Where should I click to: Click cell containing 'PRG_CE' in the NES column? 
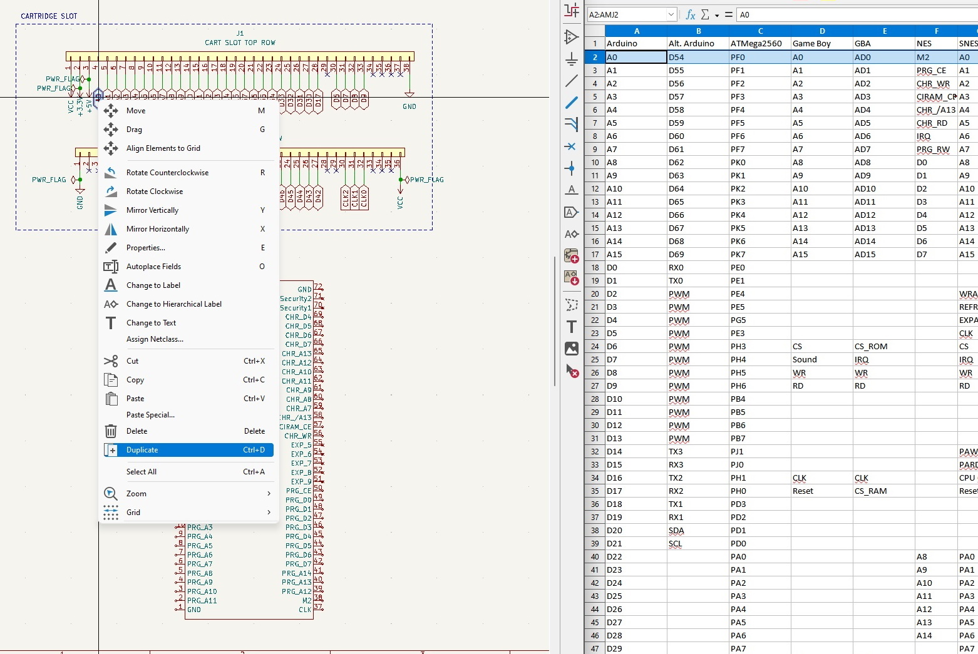point(936,70)
